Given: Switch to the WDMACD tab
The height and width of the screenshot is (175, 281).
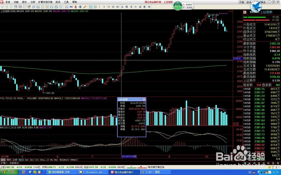Looking at the screenshot, I should 74,160.
